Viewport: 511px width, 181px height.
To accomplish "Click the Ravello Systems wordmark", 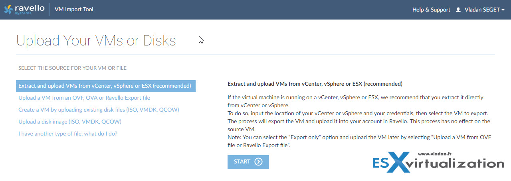I will click(29, 10).
